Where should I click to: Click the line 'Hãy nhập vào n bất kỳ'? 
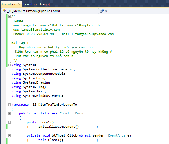pyautogui.click(x=57, y=47)
